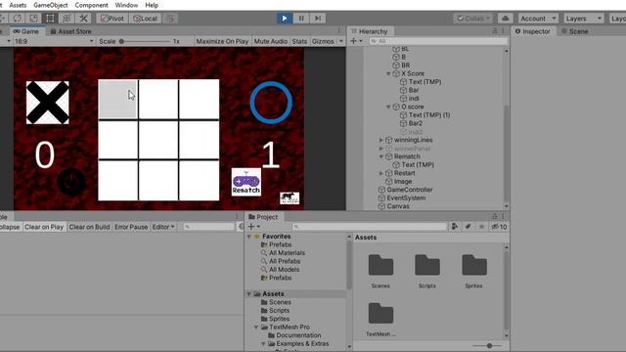Click the Rematch gamepad button in game
The width and height of the screenshot is (626, 352).
point(246,182)
